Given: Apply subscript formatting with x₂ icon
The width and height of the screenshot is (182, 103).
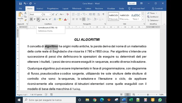Looking at the screenshot, I should (x=47, y=19).
